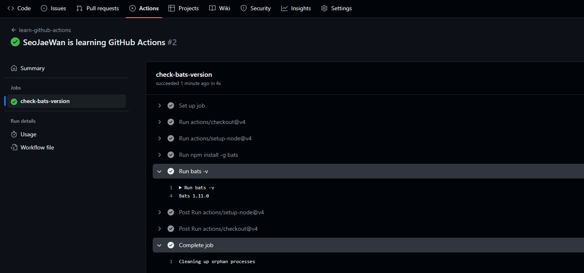The image size is (584, 273).
Task: Open the Pull requests tab
Action: 98,8
